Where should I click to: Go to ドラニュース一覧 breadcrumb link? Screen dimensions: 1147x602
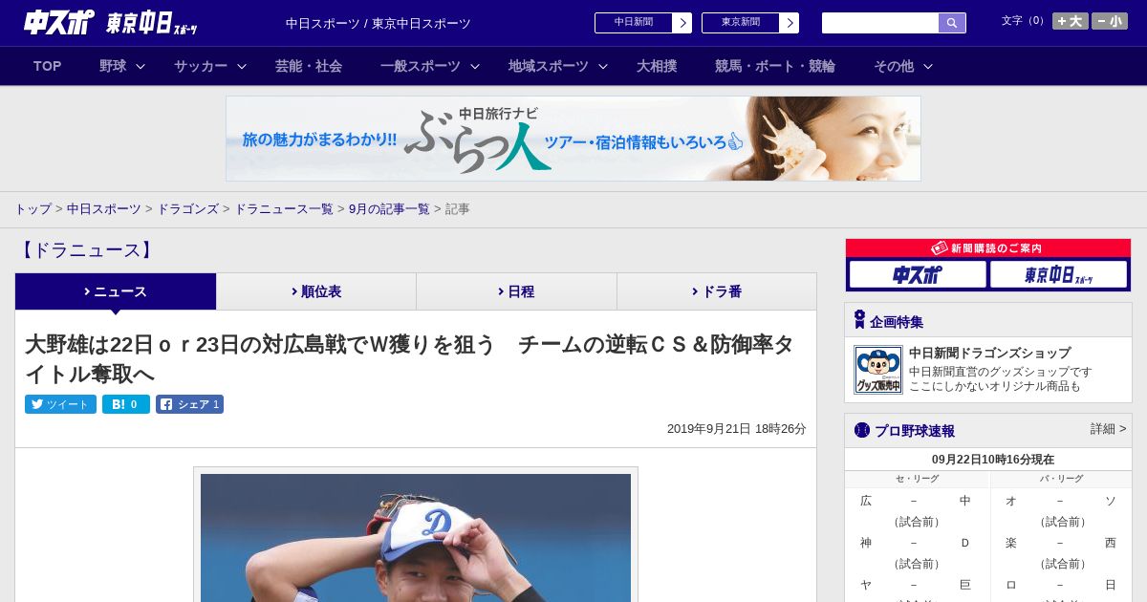[284, 208]
